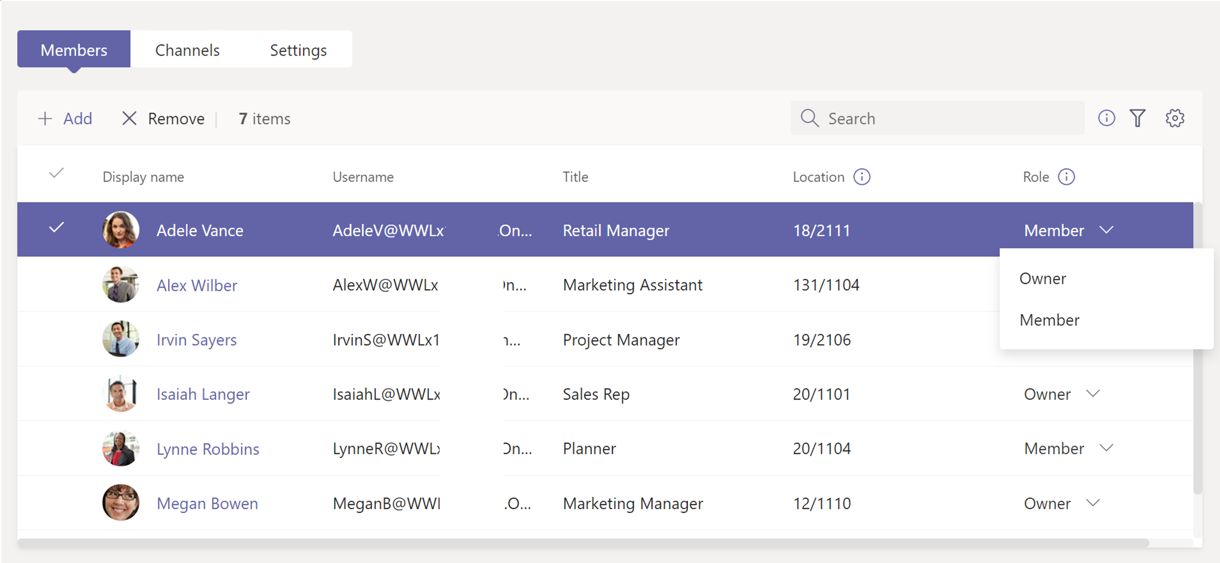Click the Info icon in toolbar
The height and width of the screenshot is (563, 1220).
[1107, 118]
